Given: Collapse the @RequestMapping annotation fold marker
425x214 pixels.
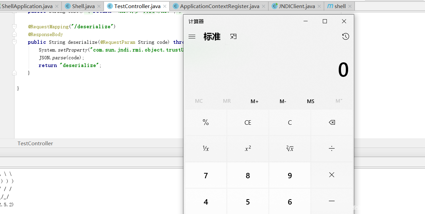Looking at the screenshot, I should click(x=14, y=27).
